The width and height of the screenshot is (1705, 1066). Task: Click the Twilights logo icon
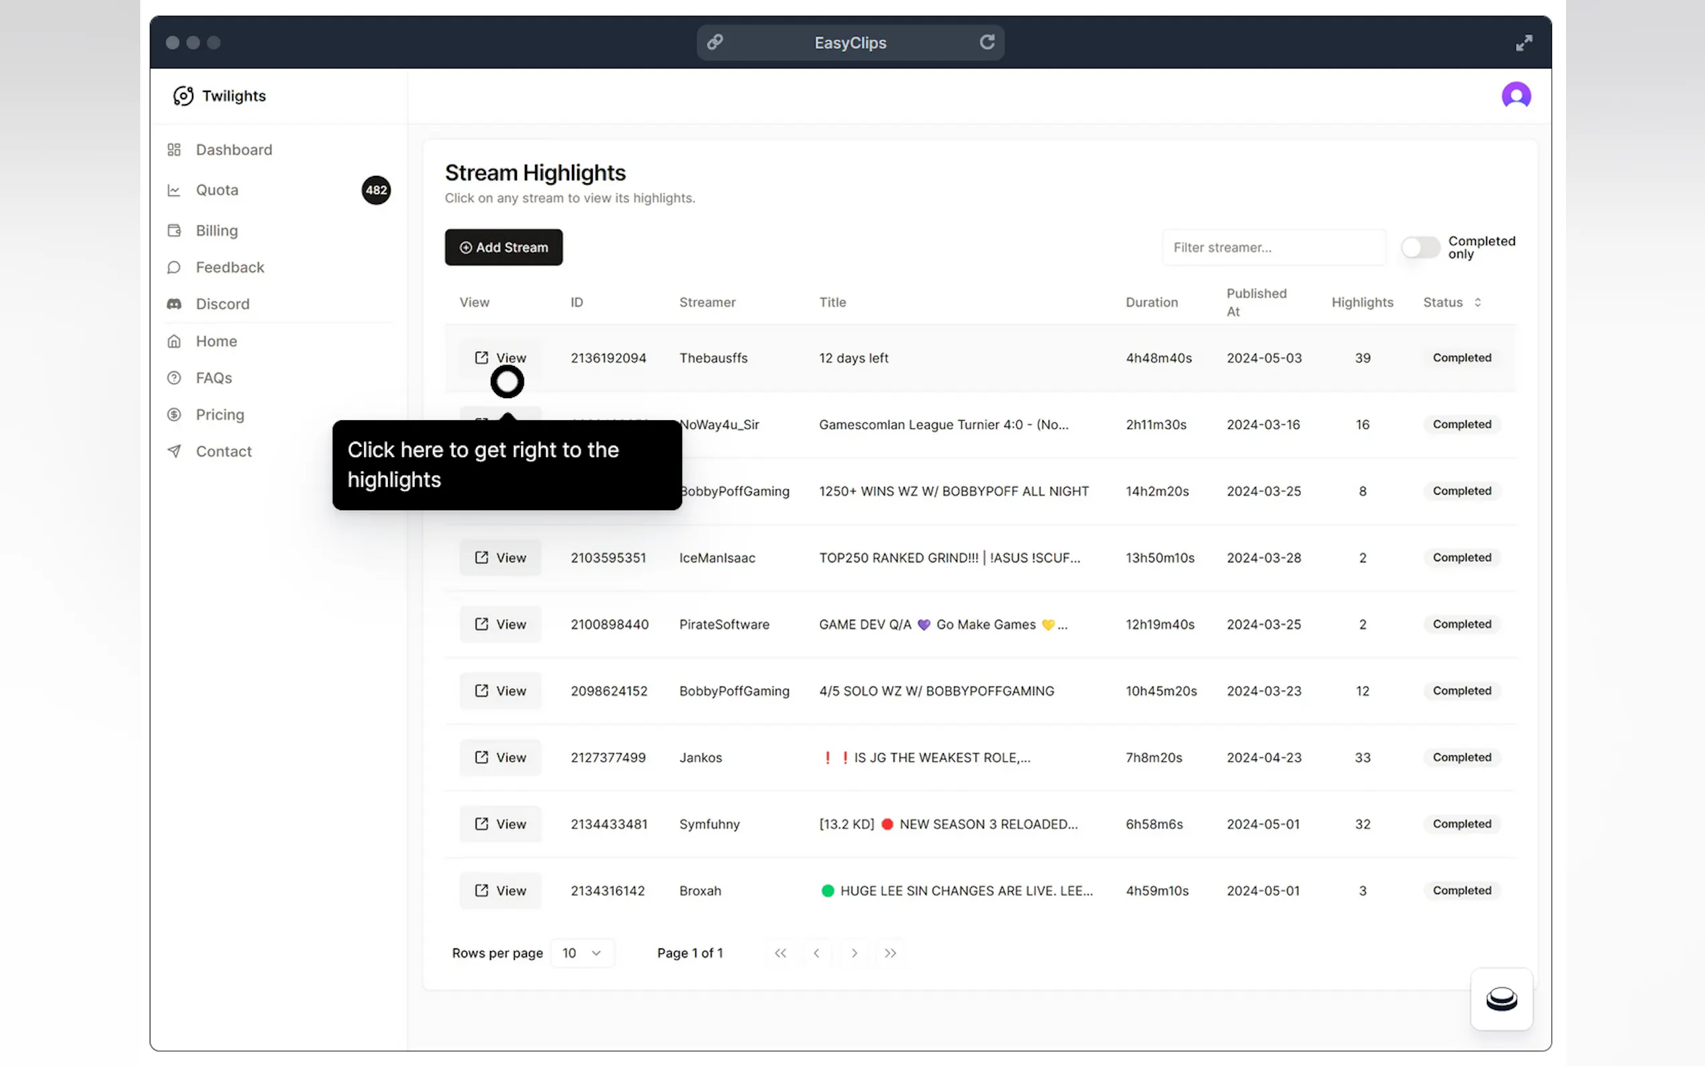[183, 96]
